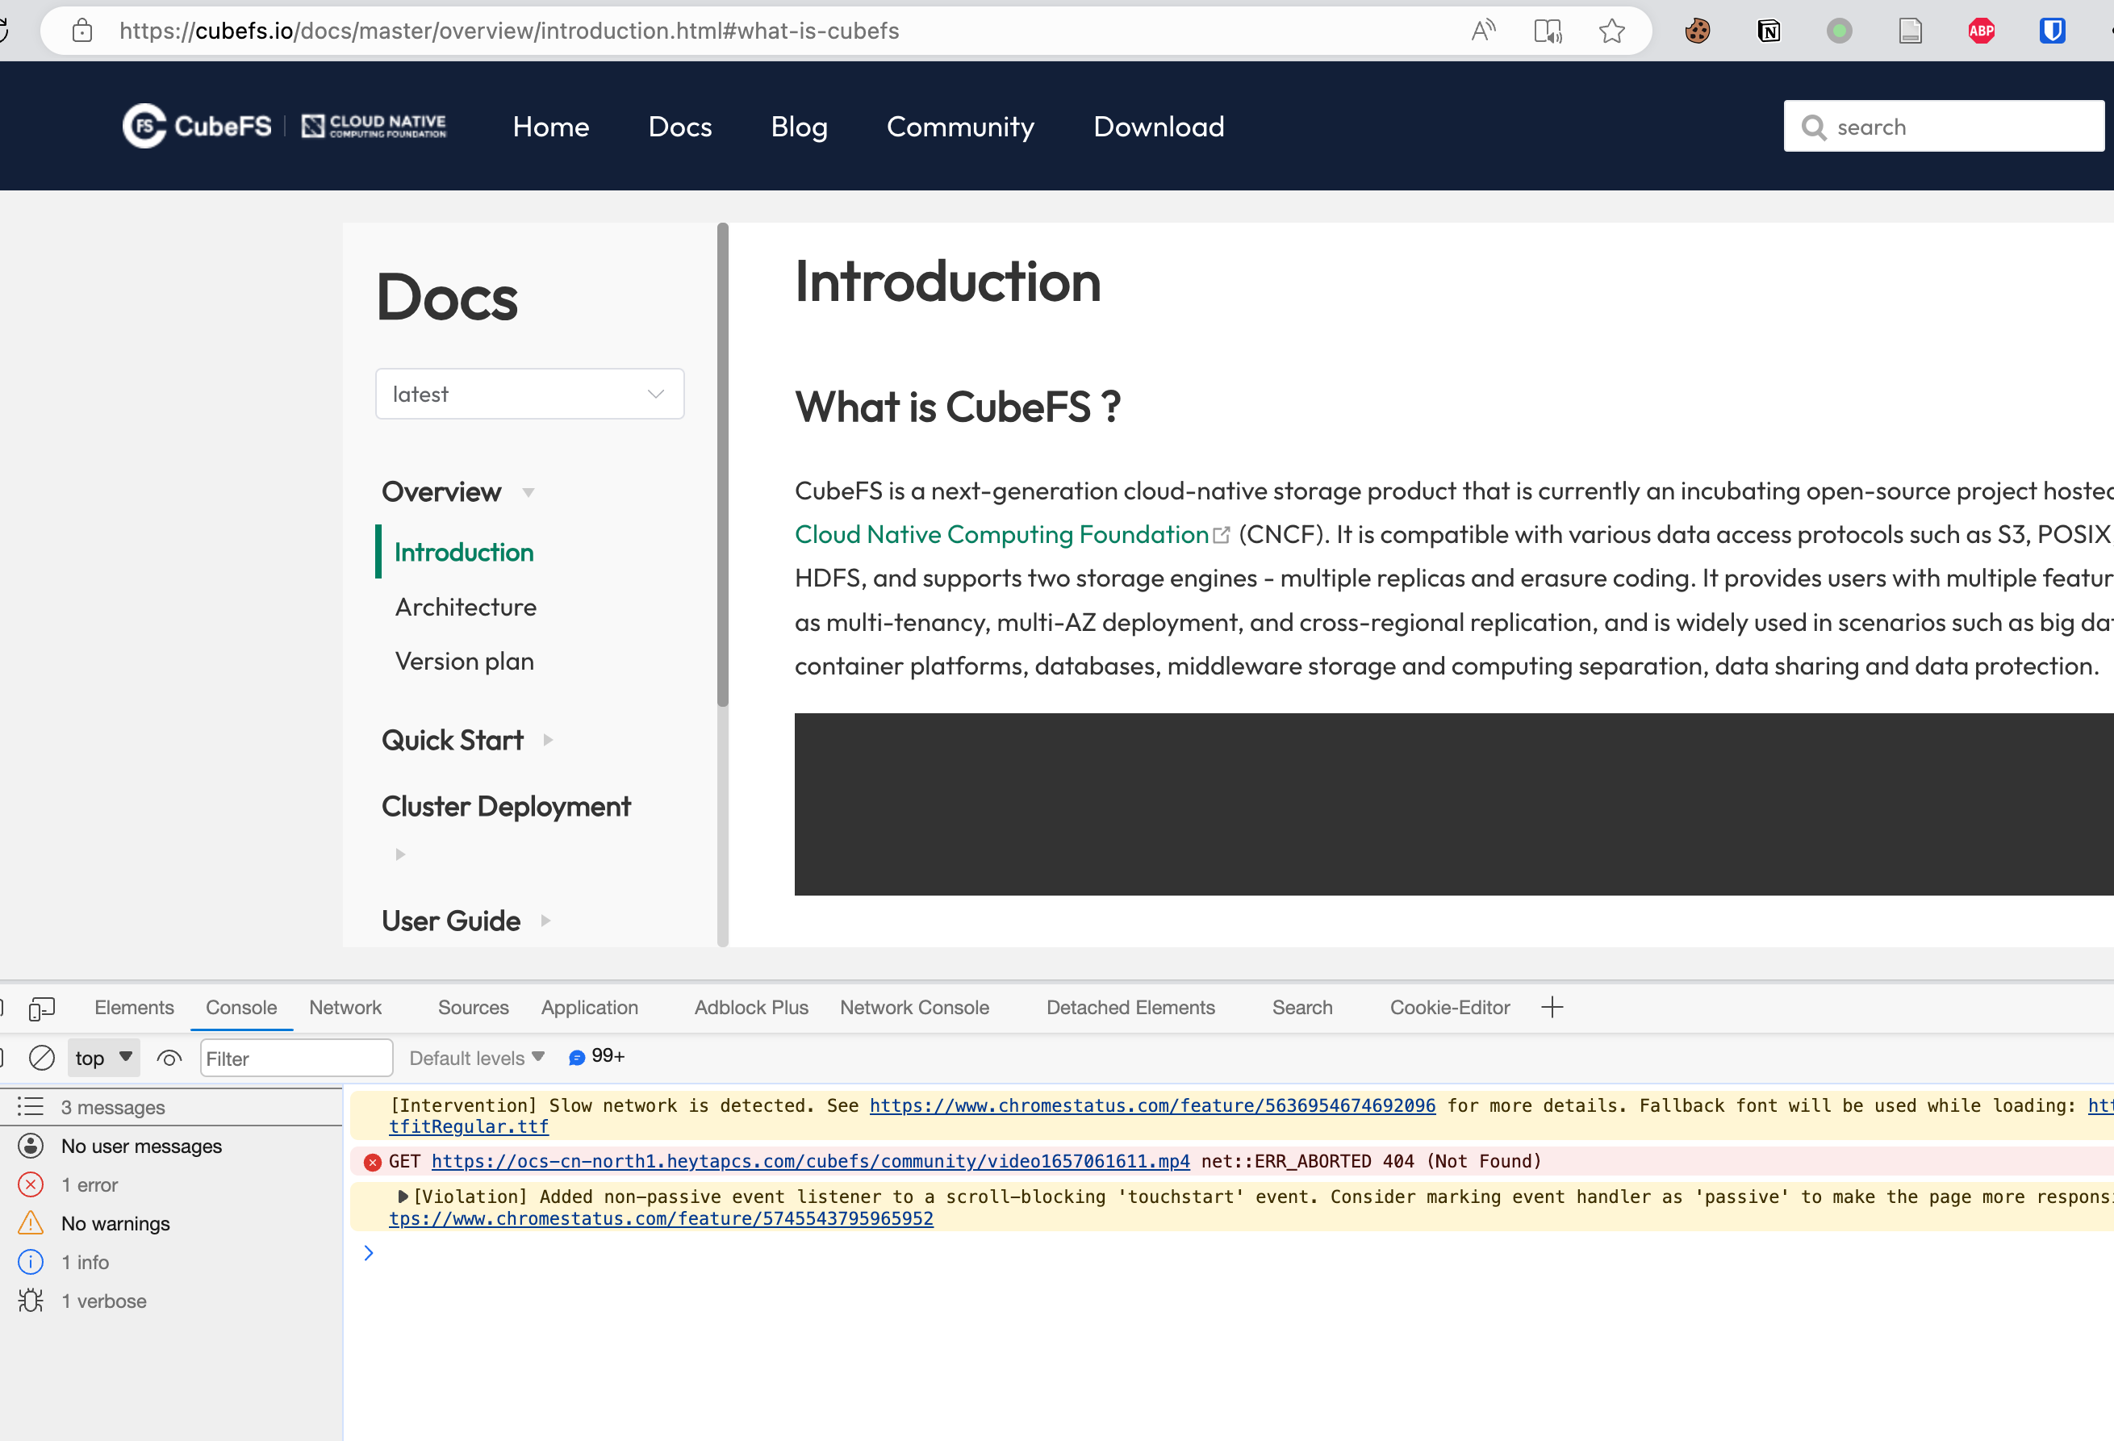Open the Adblock Plus ABP extension icon

[x=1981, y=30]
